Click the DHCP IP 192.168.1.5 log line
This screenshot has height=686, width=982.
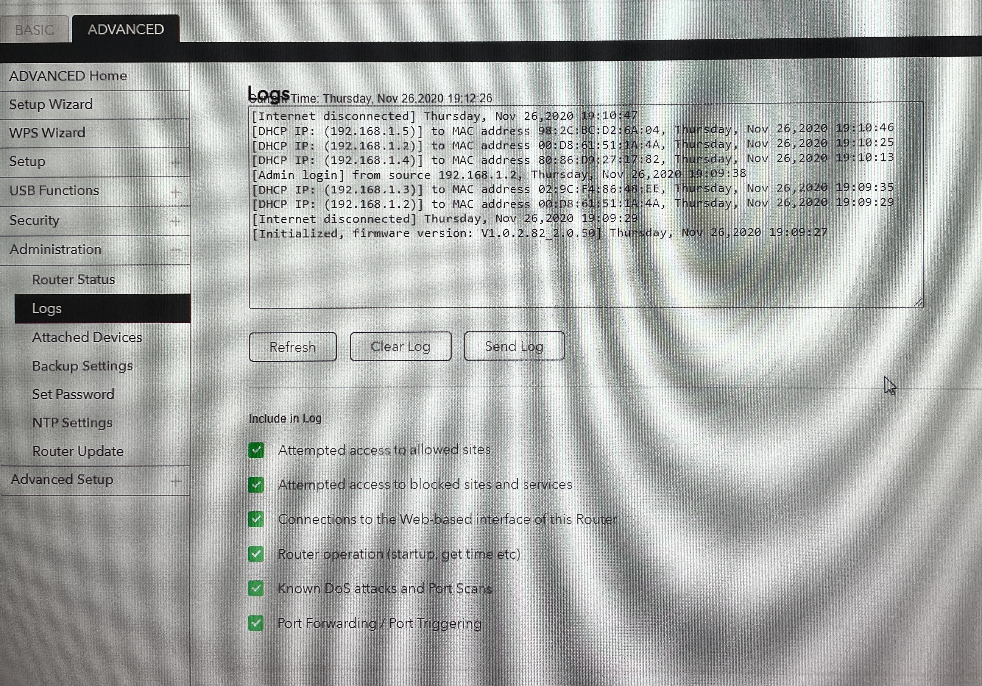[573, 129]
